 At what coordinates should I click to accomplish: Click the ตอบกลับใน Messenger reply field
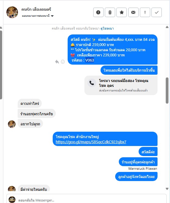[x=87, y=199]
